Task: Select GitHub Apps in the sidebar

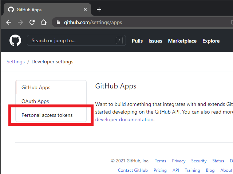Action: pyautogui.click(x=51, y=87)
